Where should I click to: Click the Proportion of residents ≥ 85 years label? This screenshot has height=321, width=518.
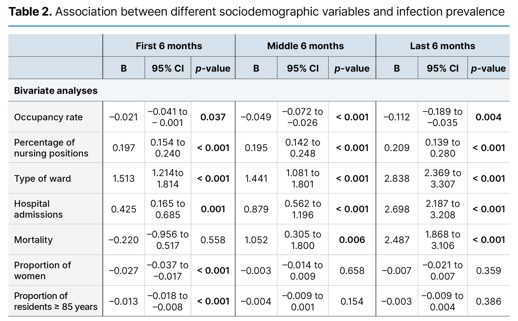click(x=56, y=301)
